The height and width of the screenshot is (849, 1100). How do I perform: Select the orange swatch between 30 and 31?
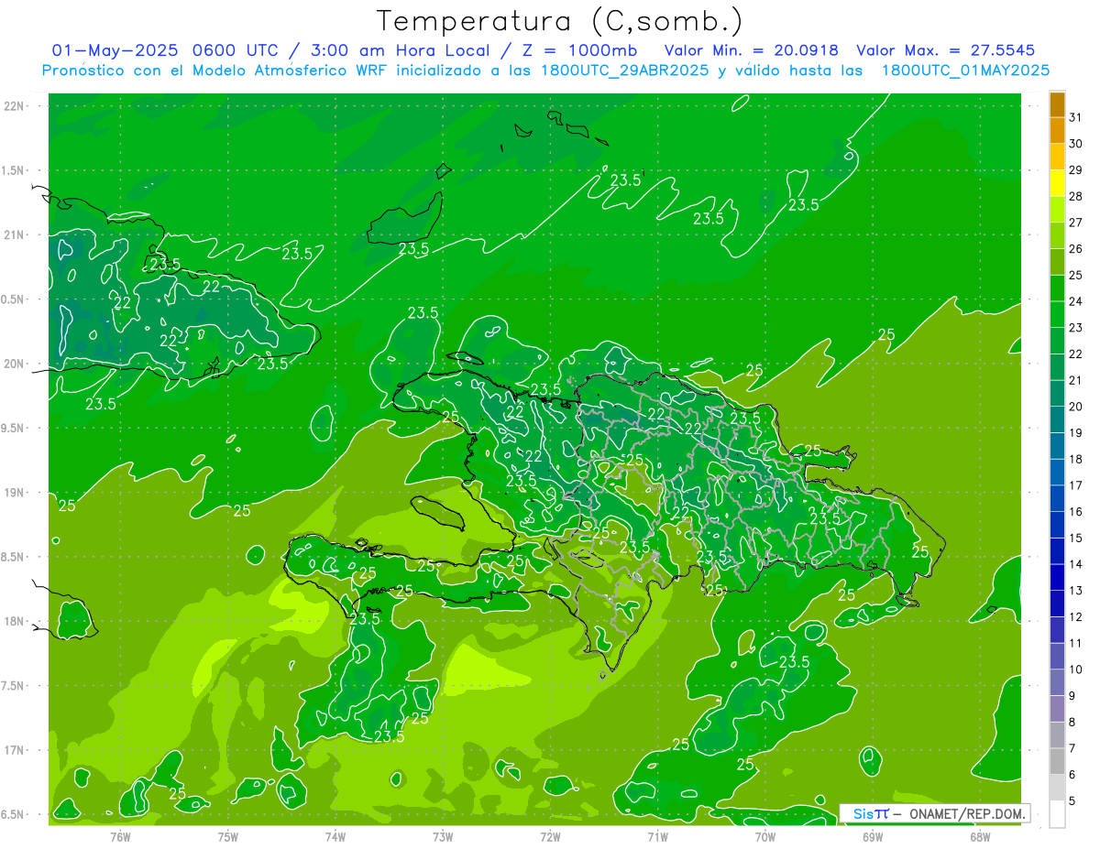(1057, 130)
